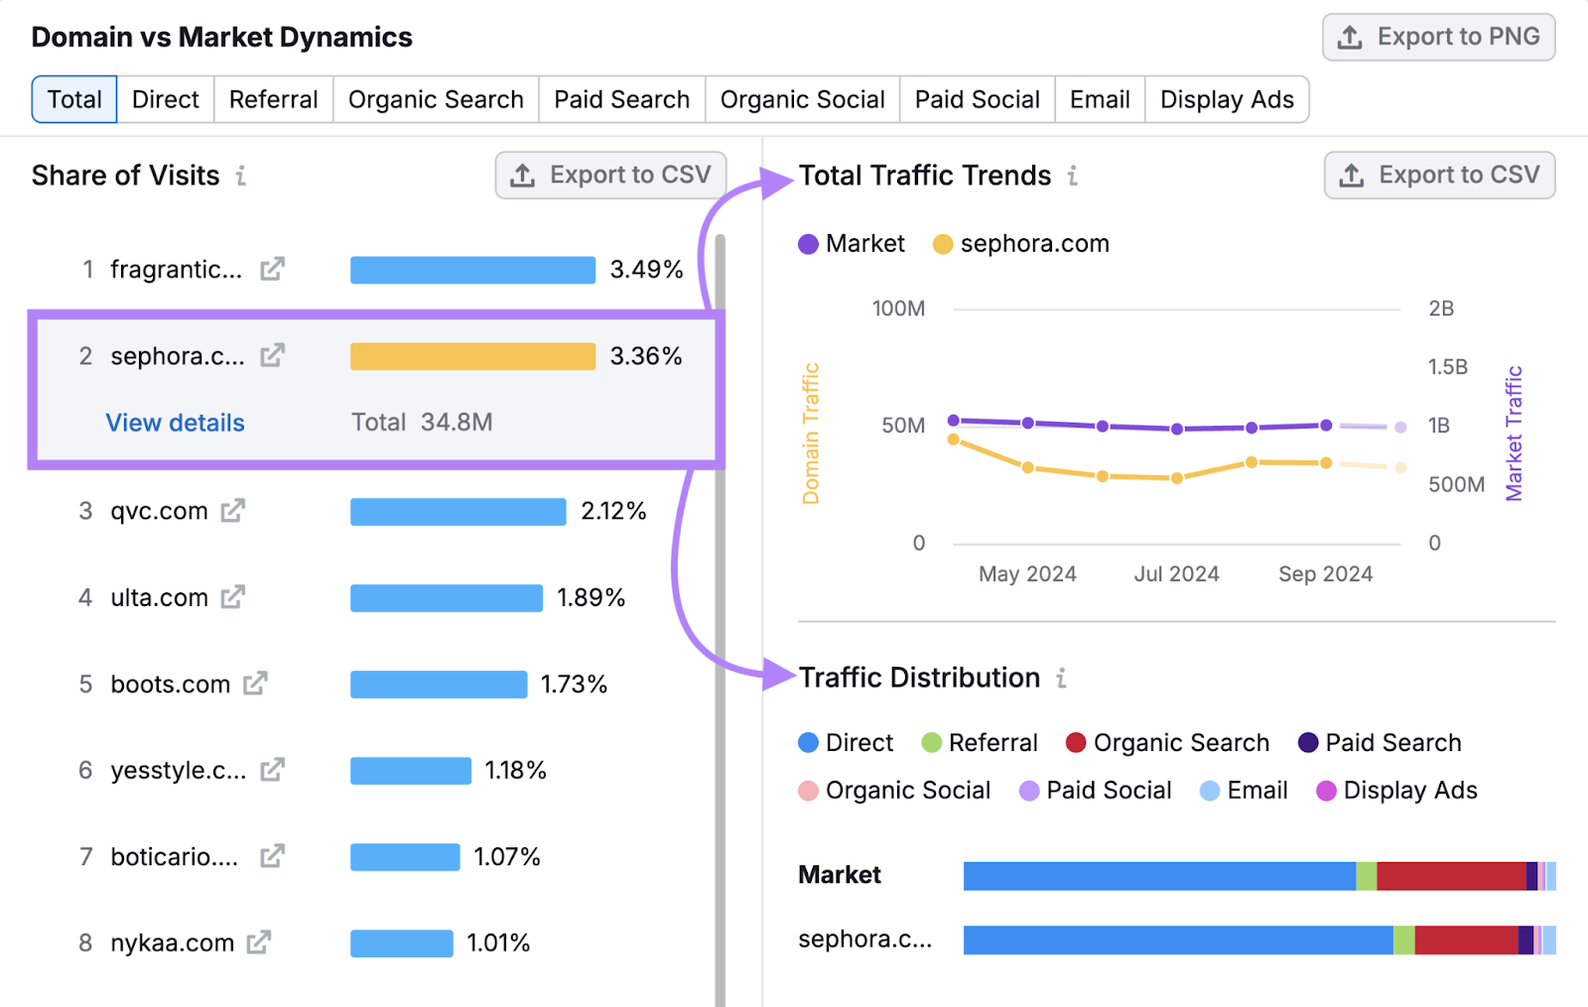Open yesstyle.com via the external link icon
This screenshot has width=1588, height=1007.
point(275,770)
